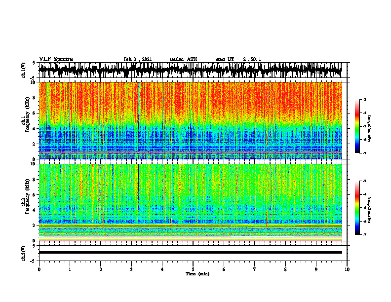Image resolution: width=391 pixels, height=302 pixels.
Task: Click the ch.1 frequency axis "4" tick label
Action: [35, 129]
